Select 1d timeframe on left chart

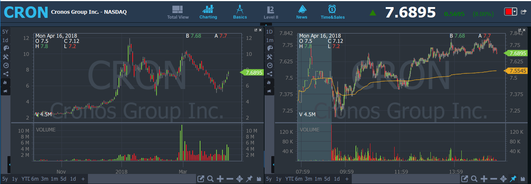point(73,179)
